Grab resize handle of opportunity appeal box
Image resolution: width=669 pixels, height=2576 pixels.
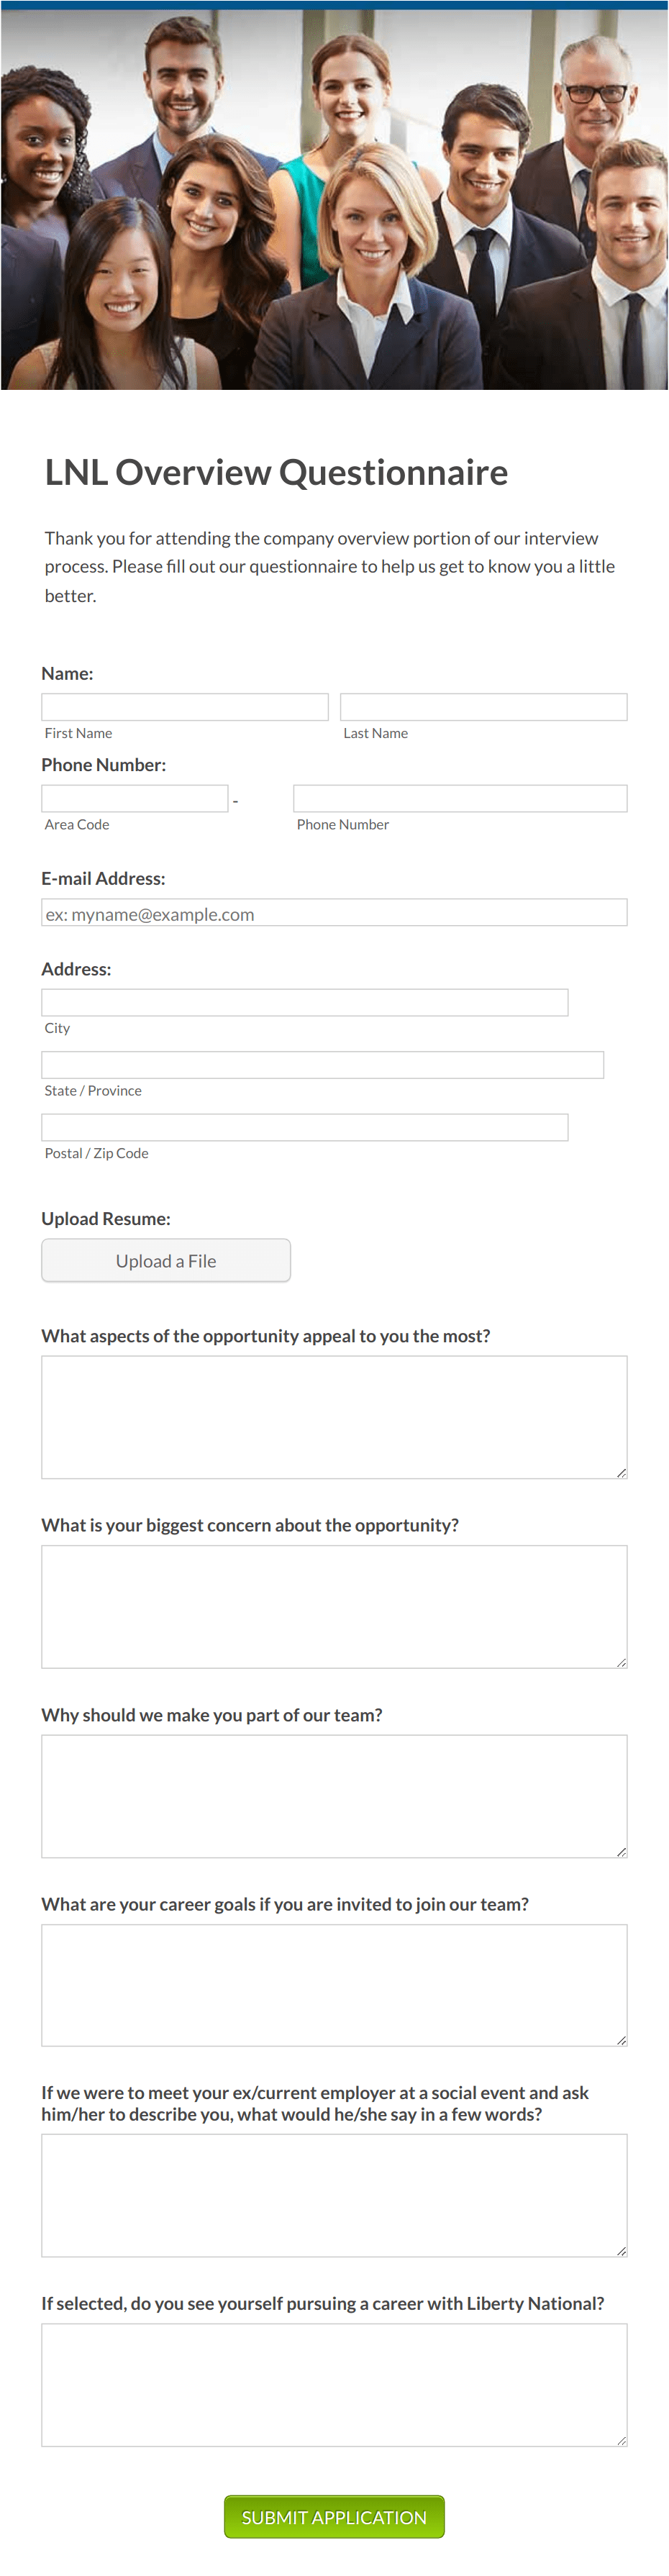click(x=621, y=1472)
